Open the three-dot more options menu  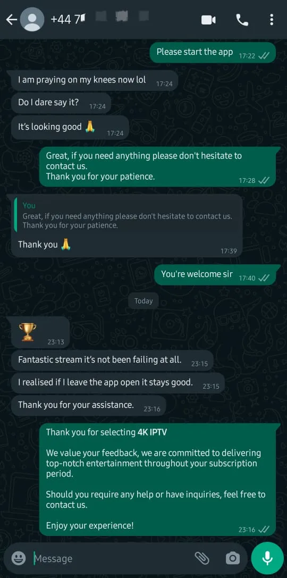pos(272,20)
